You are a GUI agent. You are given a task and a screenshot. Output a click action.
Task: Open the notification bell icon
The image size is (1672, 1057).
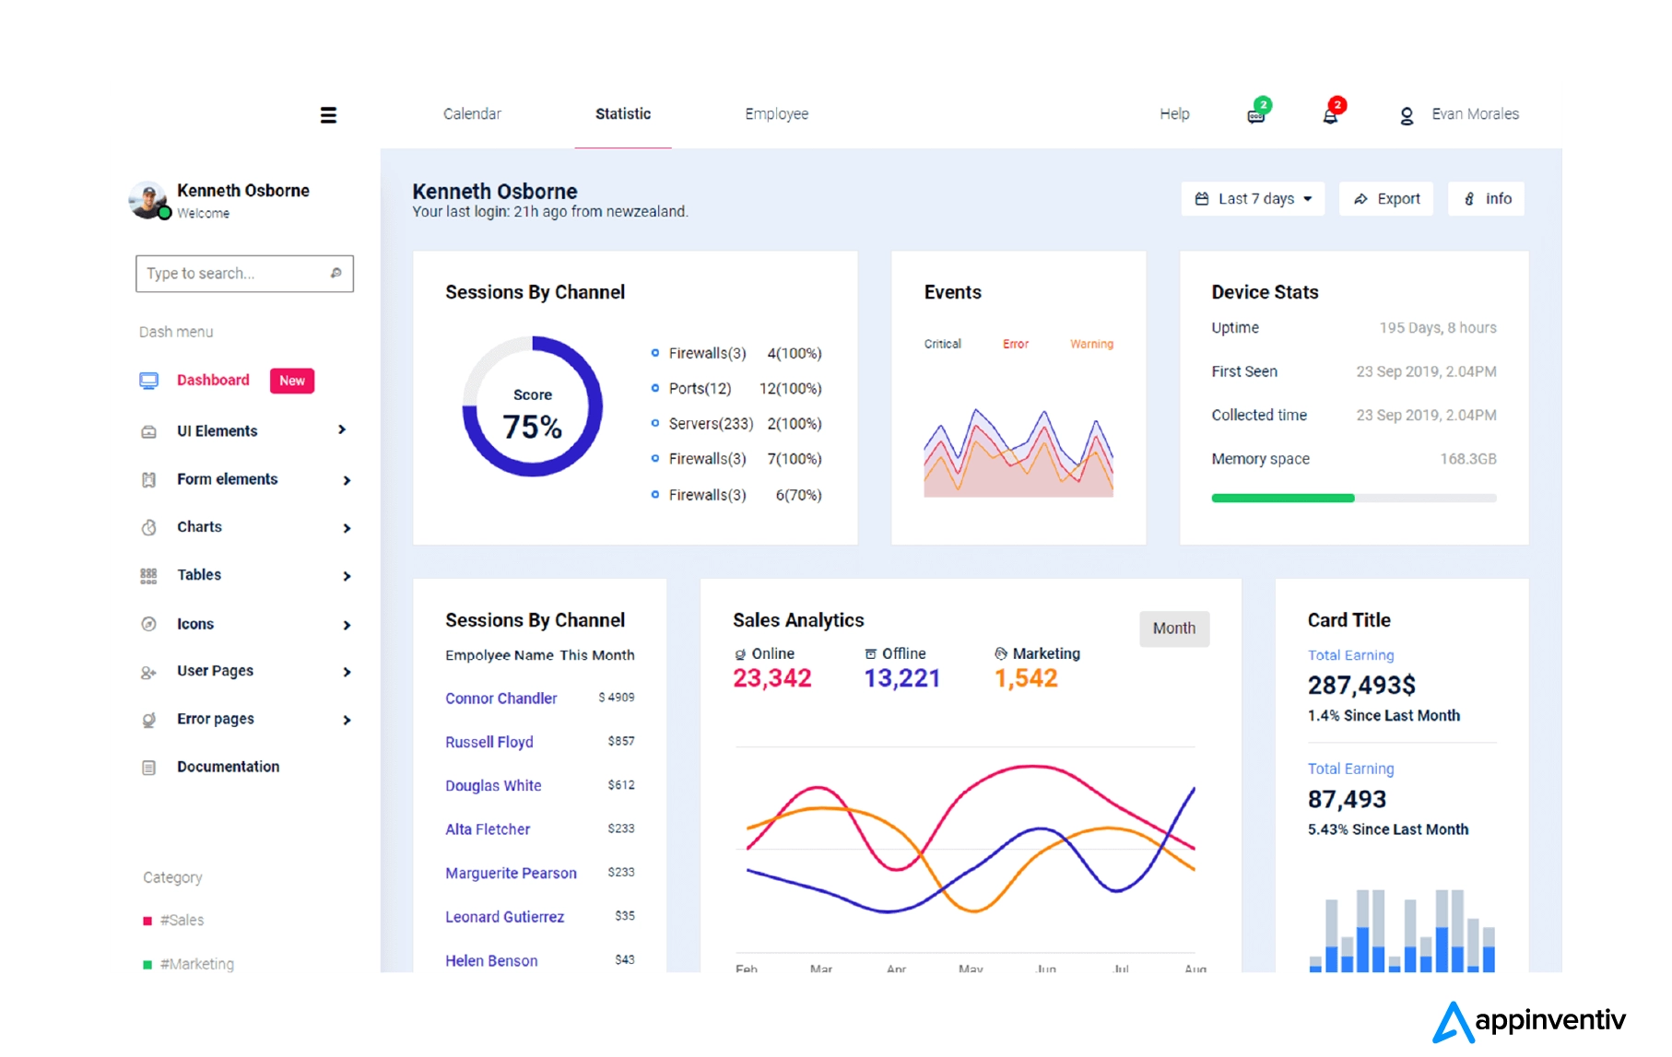tap(1330, 116)
